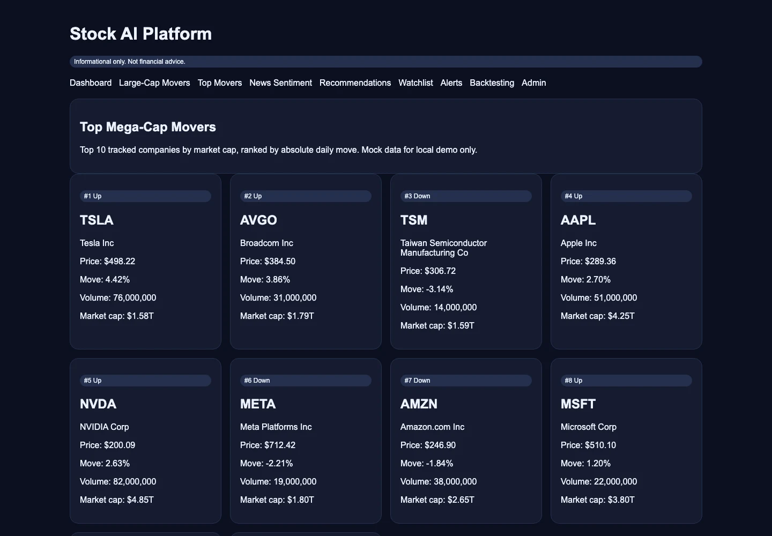
Task: Open the Top Movers link
Action: 220,83
